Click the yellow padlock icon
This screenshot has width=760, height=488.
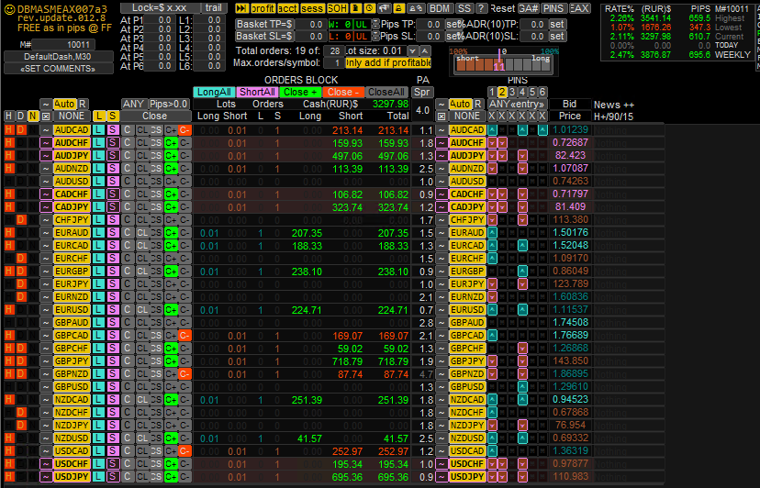point(399,8)
